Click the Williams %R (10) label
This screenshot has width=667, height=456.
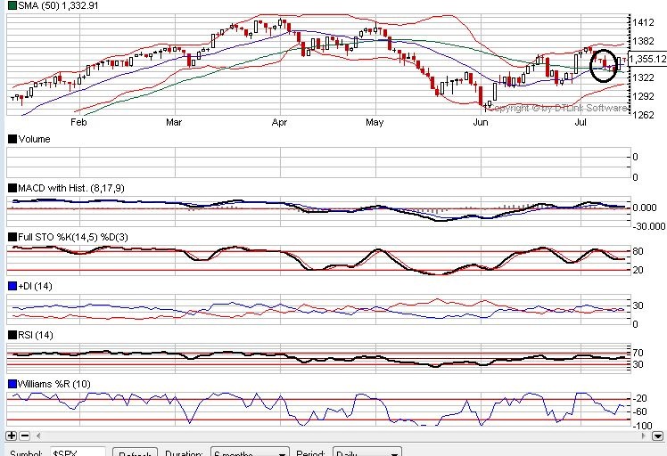tap(54, 384)
